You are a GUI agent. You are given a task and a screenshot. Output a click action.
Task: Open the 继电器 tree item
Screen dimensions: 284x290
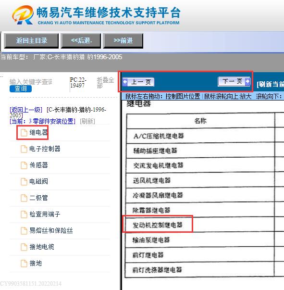(38, 133)
